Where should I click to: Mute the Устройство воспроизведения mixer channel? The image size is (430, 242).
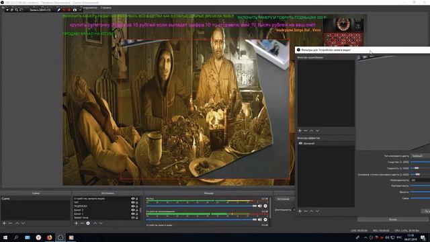pos(260,220)
